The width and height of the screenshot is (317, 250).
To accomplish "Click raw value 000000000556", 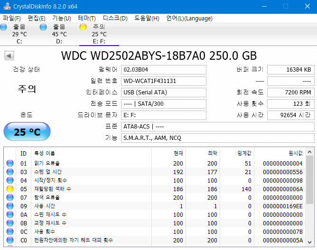I will (x=283, y=172).
